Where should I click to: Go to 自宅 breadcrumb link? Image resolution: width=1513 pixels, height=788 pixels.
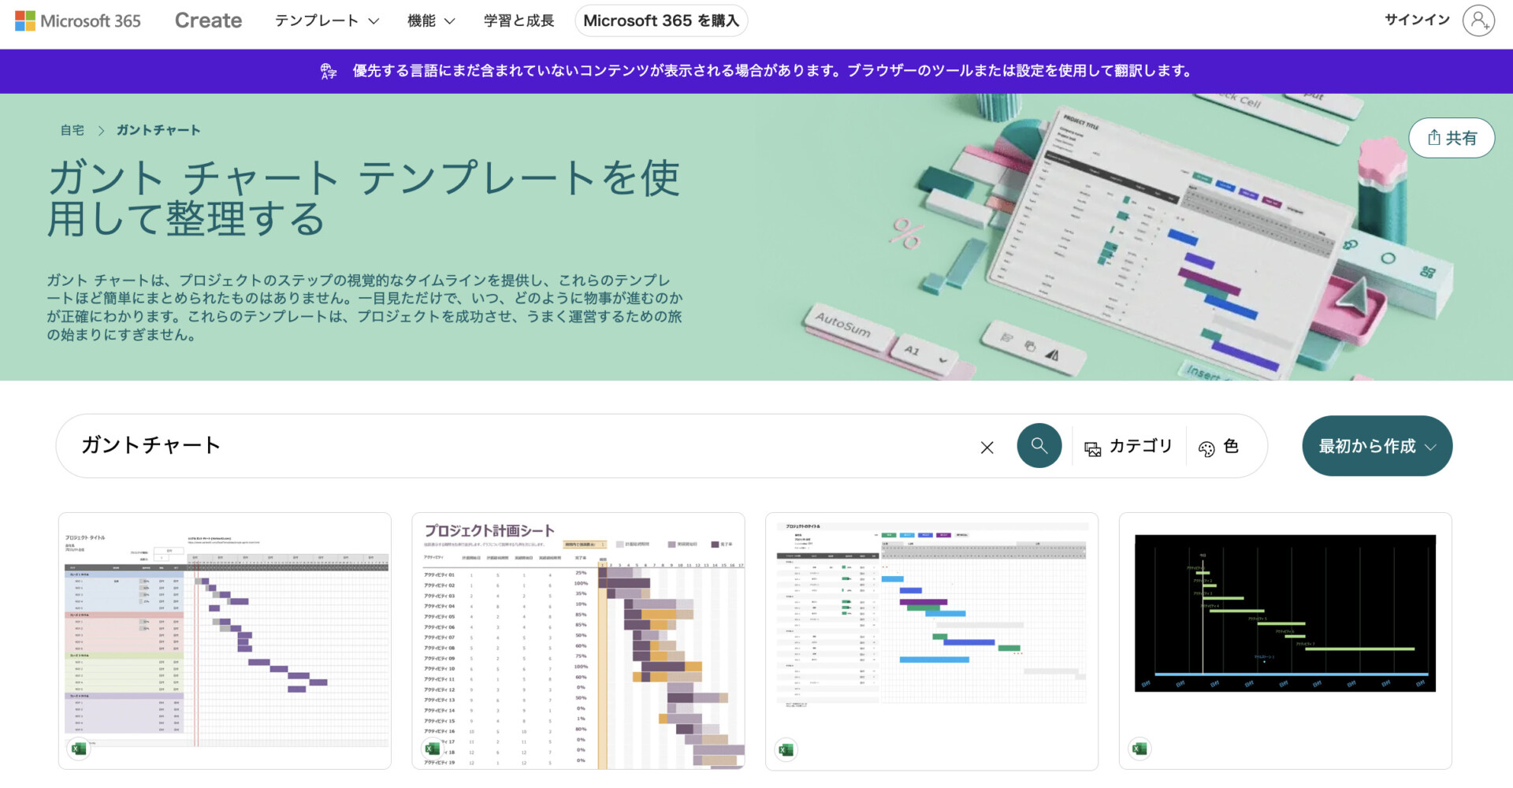point(72,130)
